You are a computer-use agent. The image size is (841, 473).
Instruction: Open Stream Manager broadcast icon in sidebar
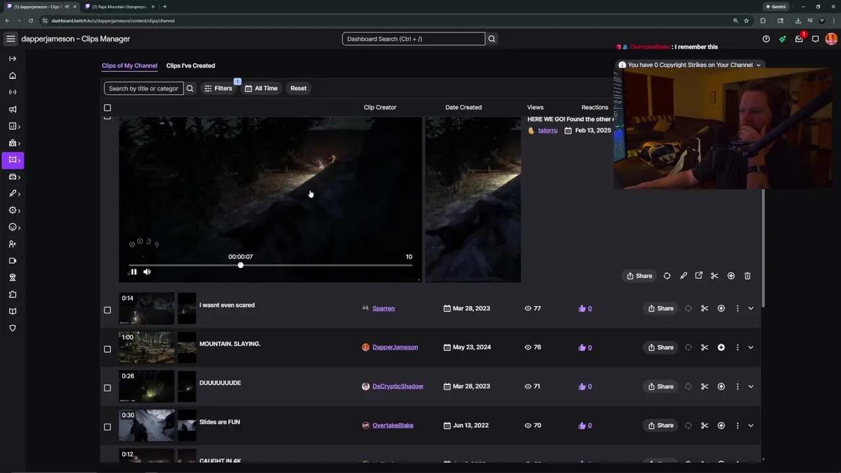[12, 92]
